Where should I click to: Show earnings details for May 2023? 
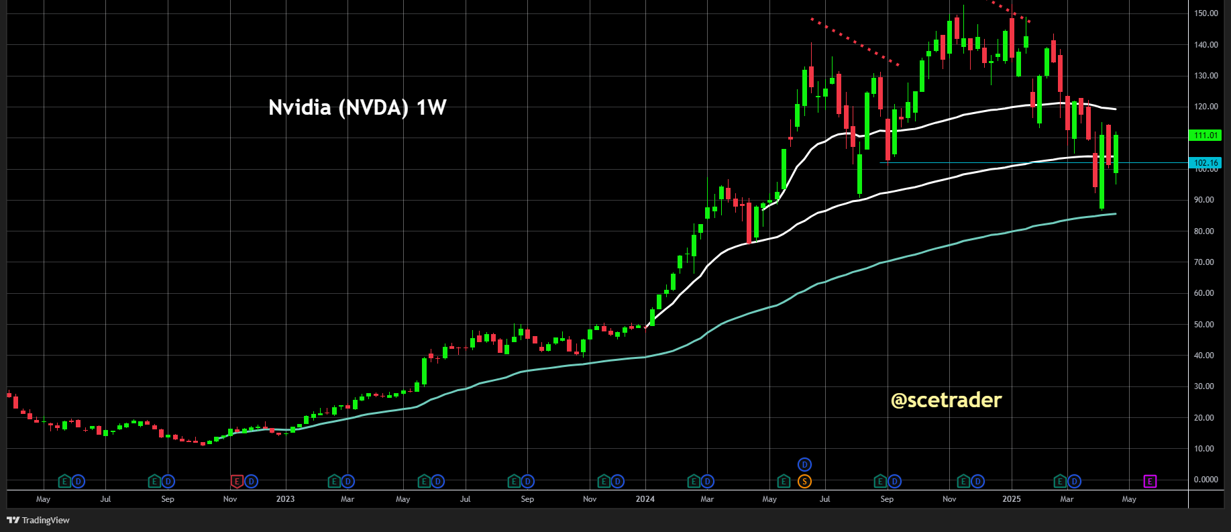click(424, 481)
